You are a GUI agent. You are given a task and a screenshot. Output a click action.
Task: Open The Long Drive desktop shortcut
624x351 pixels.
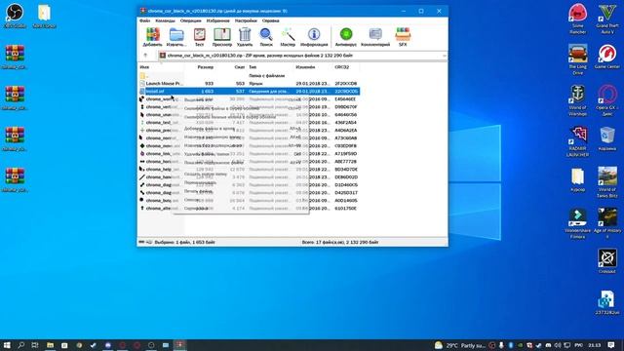577,59
